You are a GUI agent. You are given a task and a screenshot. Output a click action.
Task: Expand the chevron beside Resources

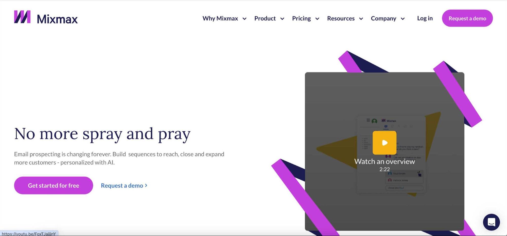pos(361,19)
